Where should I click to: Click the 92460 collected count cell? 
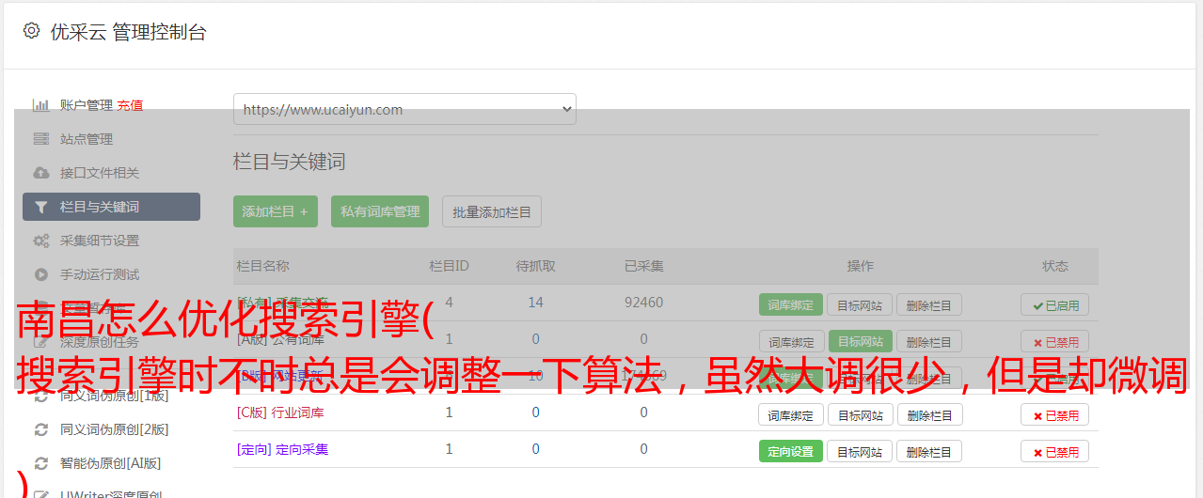pos(643,303)
